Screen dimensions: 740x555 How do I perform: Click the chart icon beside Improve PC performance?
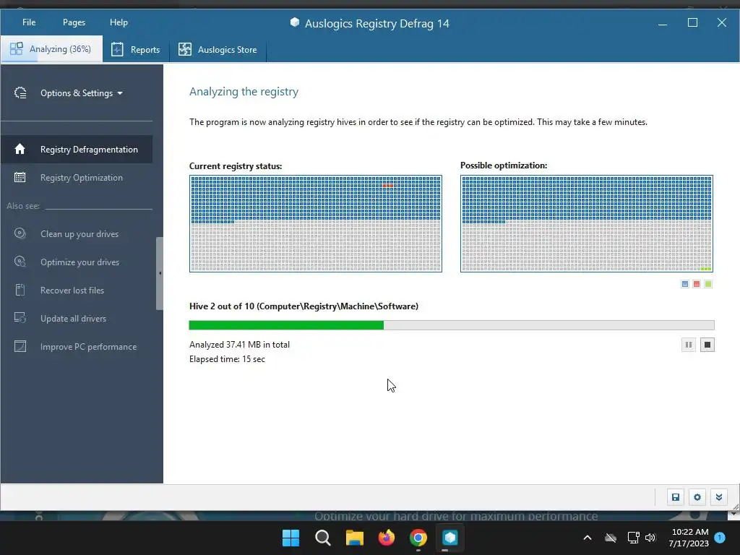pos(20,346)
